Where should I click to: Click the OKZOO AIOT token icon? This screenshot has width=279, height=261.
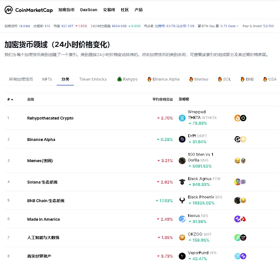click(182, 237)
